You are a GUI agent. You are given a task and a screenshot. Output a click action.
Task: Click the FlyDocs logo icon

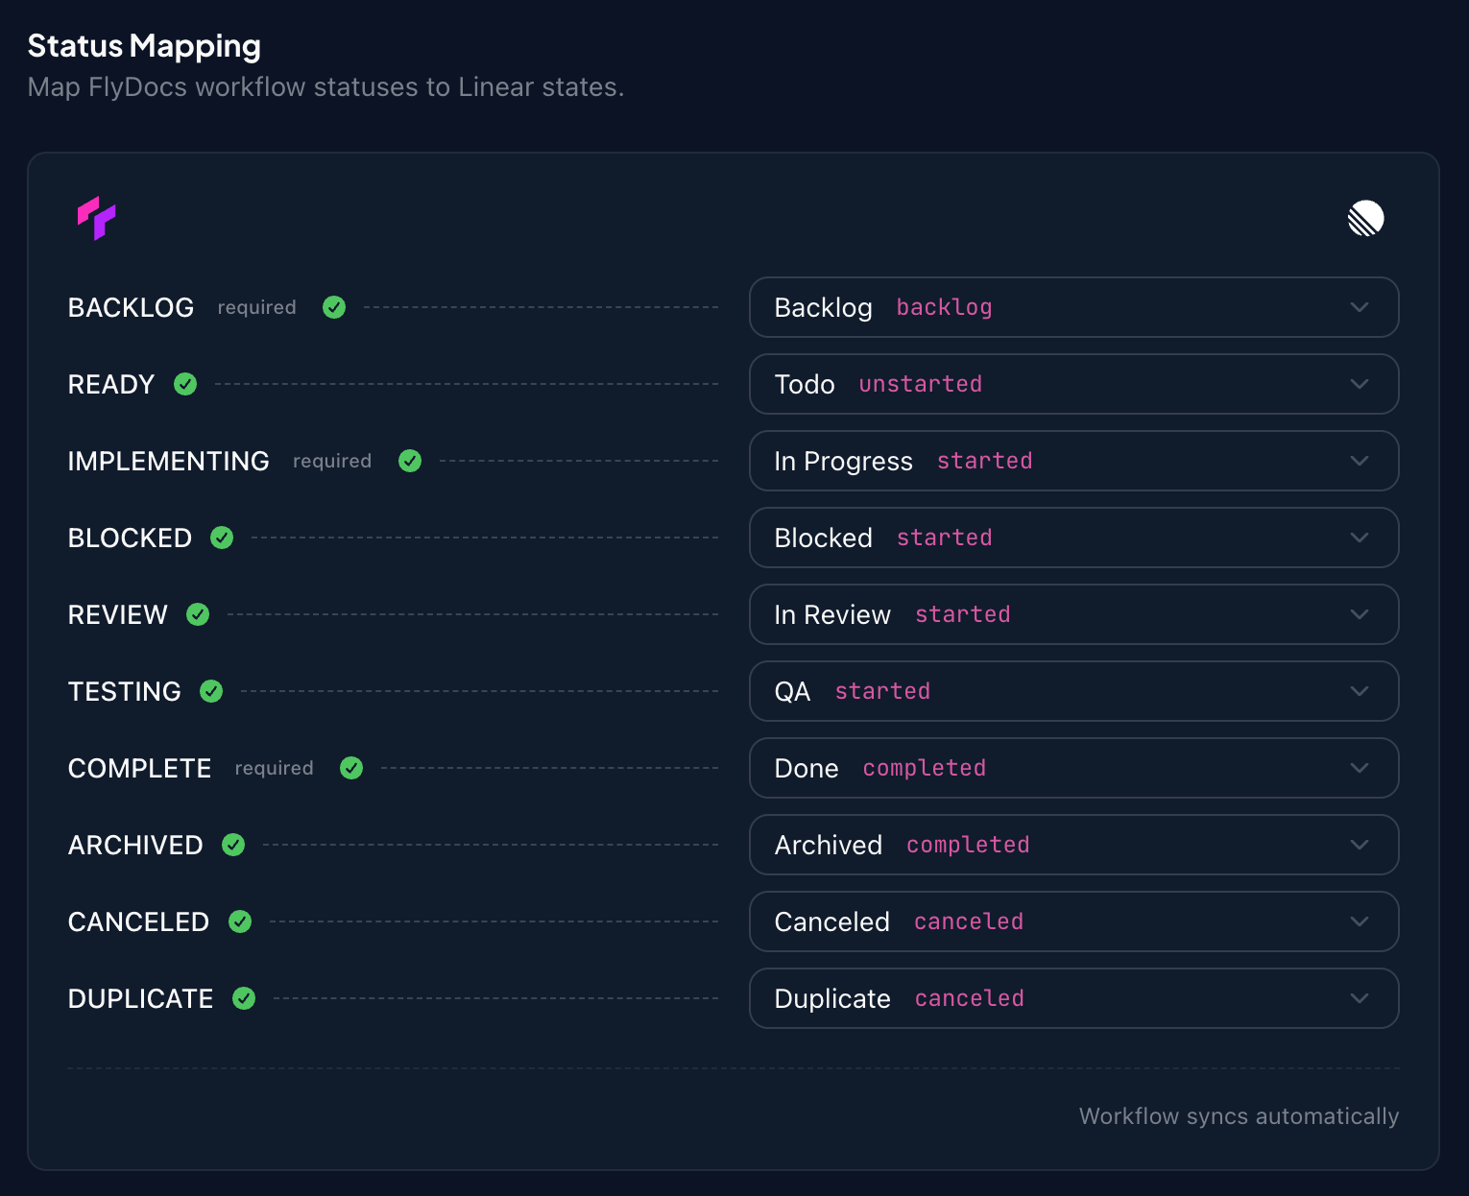pyautogui.click(x=97, y=218)
